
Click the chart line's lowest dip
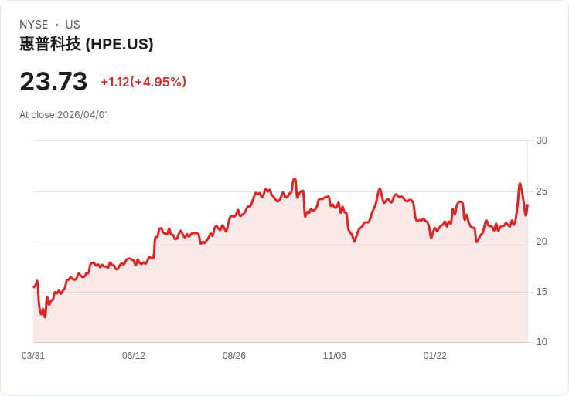(x=45, y=316)
